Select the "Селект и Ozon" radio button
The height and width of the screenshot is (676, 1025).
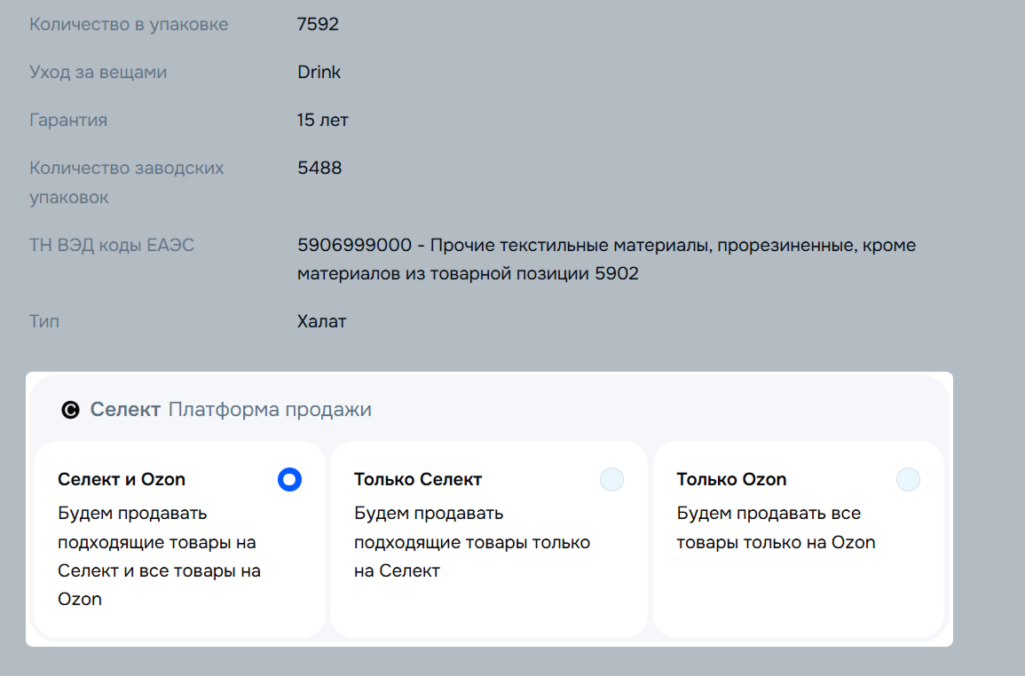tap(289, 480)
